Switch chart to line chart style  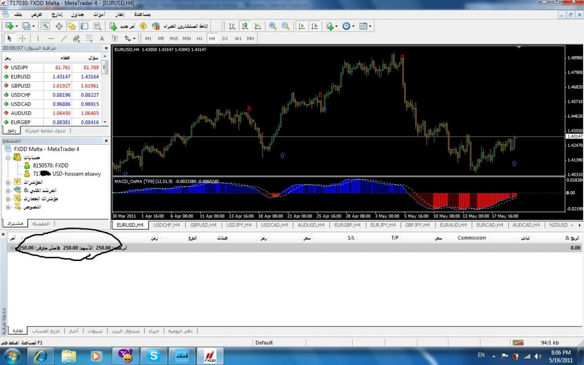(x=258, y=26)
